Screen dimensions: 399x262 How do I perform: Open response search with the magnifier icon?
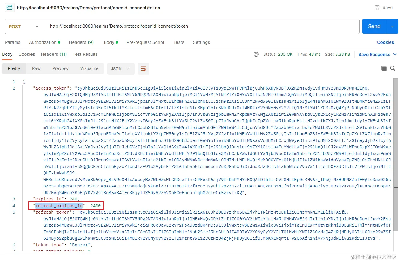393,68
